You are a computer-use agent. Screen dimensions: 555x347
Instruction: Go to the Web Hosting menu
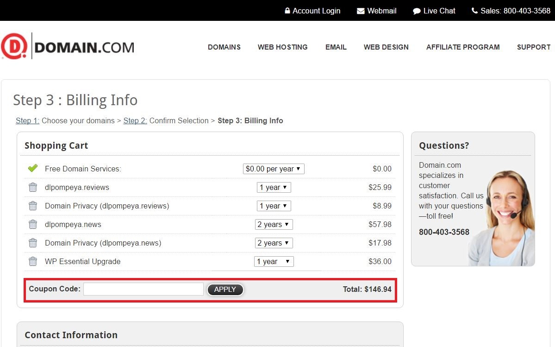point(282,47)
